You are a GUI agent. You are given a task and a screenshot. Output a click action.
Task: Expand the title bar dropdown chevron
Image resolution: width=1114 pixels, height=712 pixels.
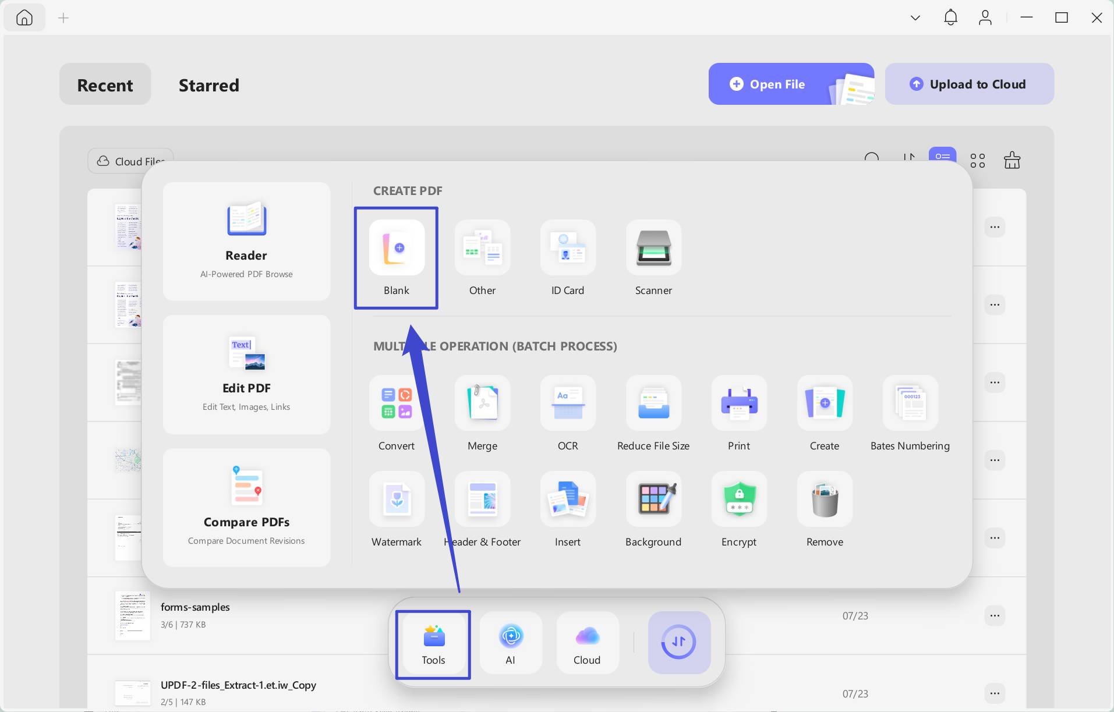(915, 18)
